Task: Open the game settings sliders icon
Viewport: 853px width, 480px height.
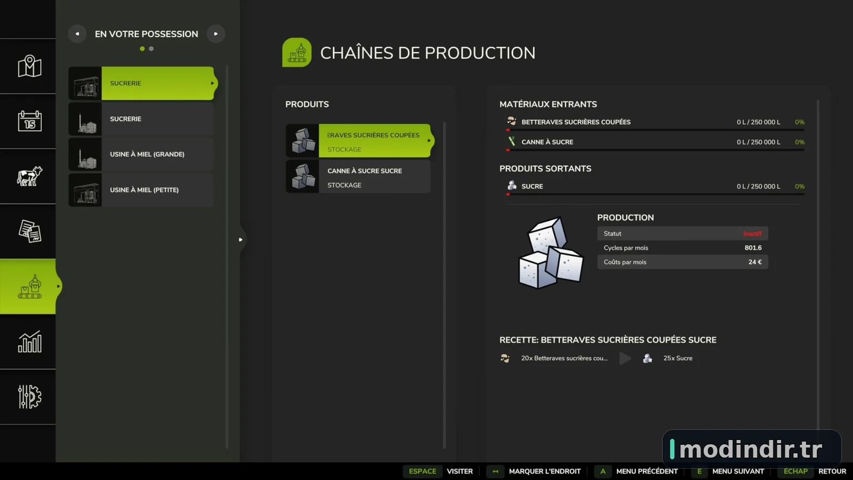Action: [29, 397]
